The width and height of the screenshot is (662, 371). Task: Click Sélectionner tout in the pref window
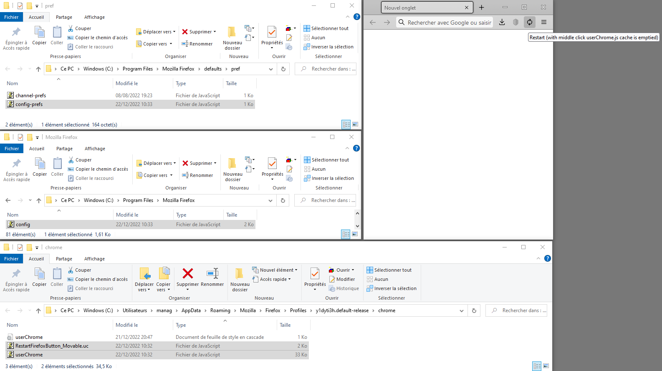[x=326, y=28]
